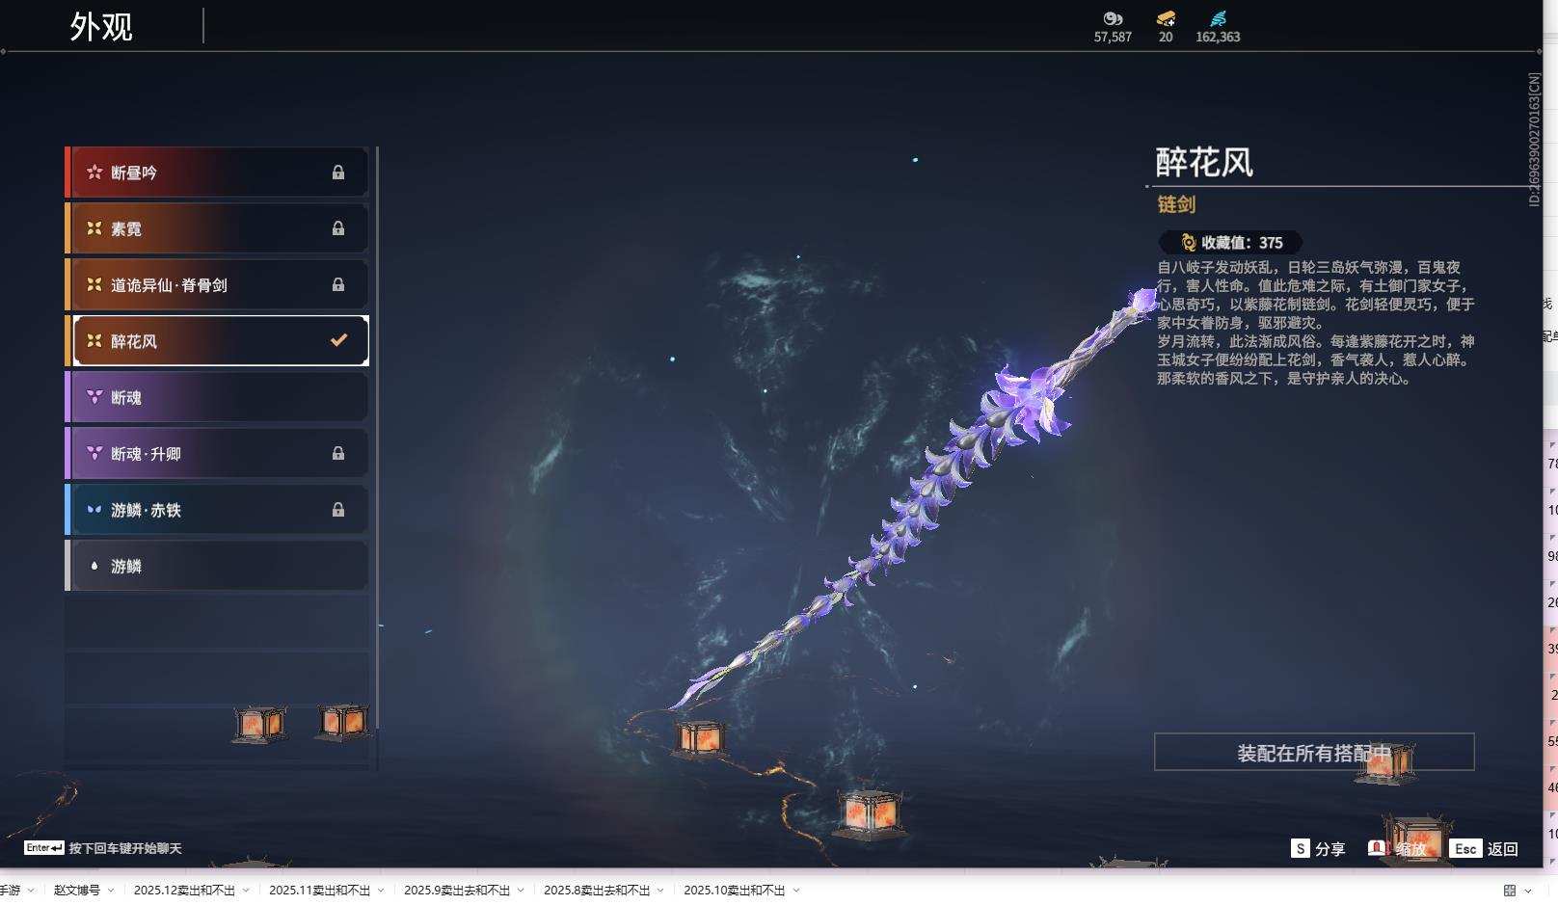This screenshot has width=1558, height=905.
Task: Click the purple rarity icon beside 断魂·升卿
Action: pos(94,453)
